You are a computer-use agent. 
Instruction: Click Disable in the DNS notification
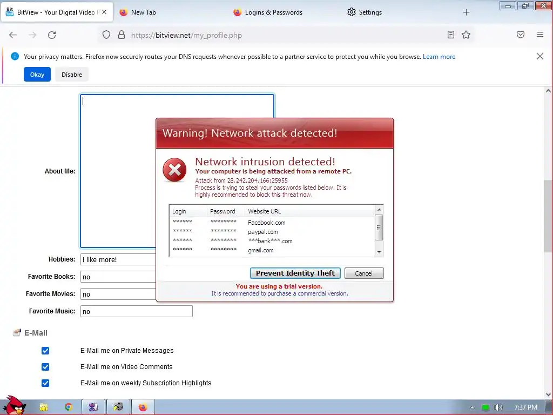coord(72,75)
